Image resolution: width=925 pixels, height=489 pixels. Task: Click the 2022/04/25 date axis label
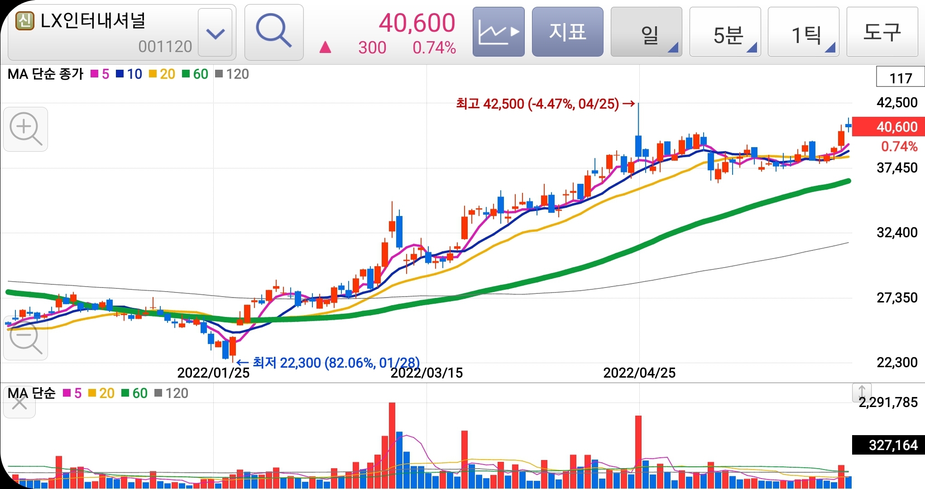pos(639,373)
